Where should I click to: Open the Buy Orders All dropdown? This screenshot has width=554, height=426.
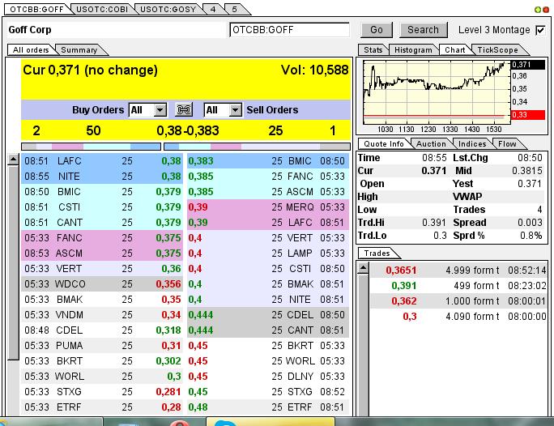(x=160, y=110)
